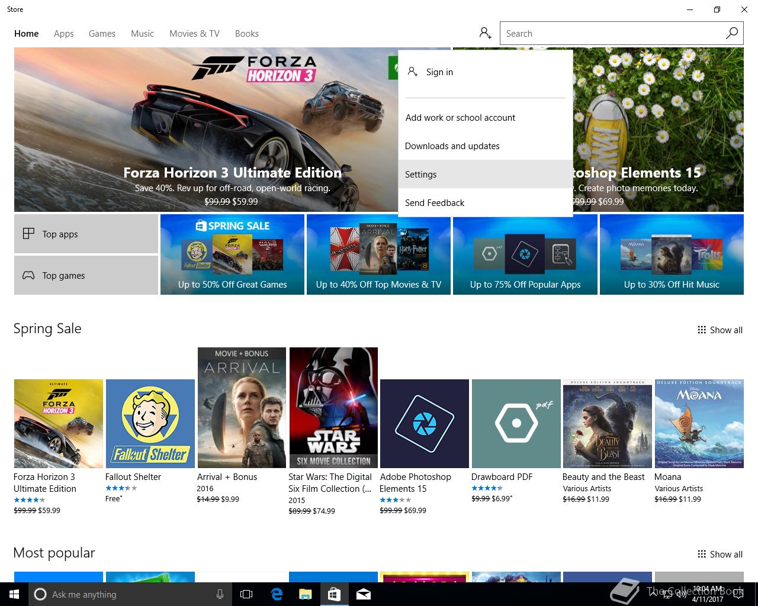
Task: Click the Sign in person icon in menu
Action: pyautogui.click(x=413, y=72)
